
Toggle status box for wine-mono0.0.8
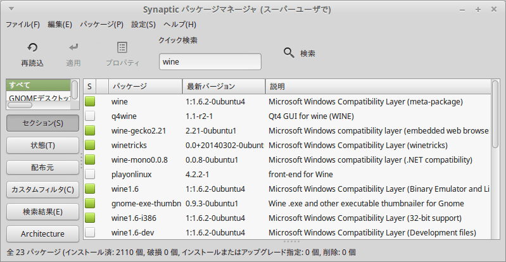tap(90, 159)
